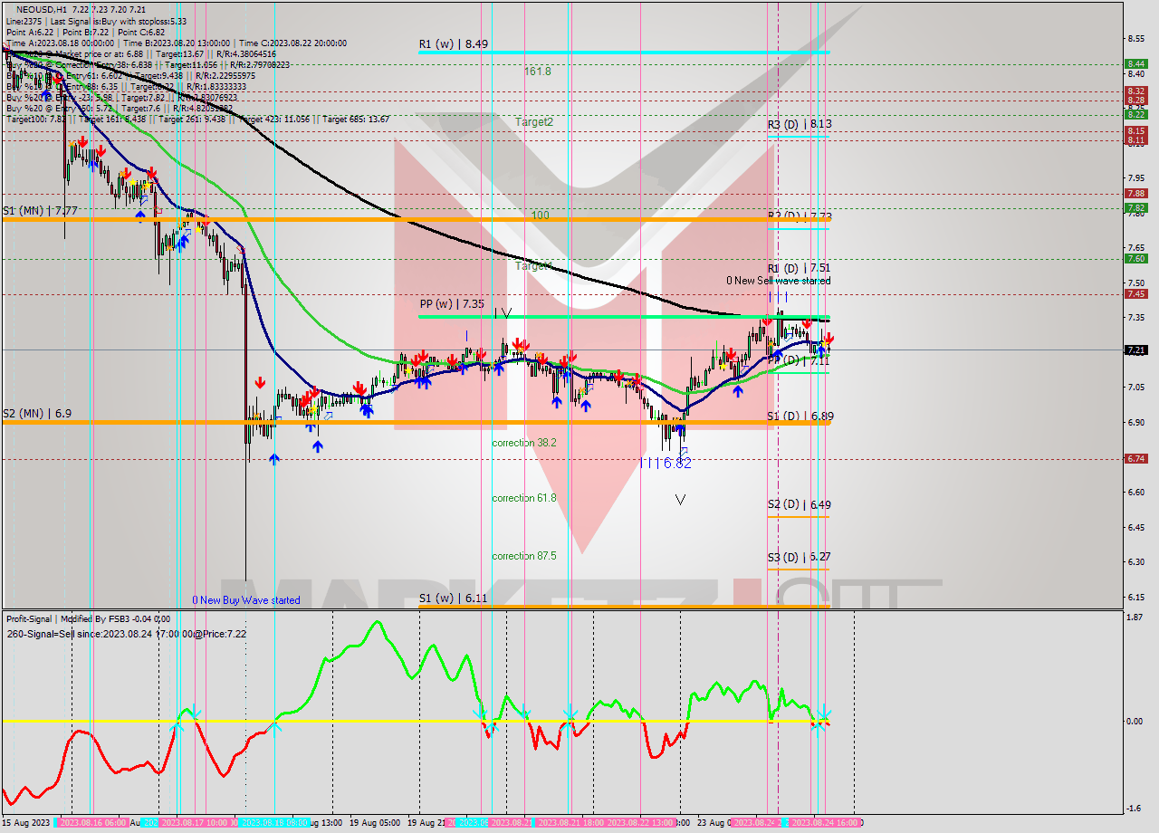Screen dimensions: 1159x833
Task: Click the 7.45 red price tag
Action: click(x=1135, y=293)
